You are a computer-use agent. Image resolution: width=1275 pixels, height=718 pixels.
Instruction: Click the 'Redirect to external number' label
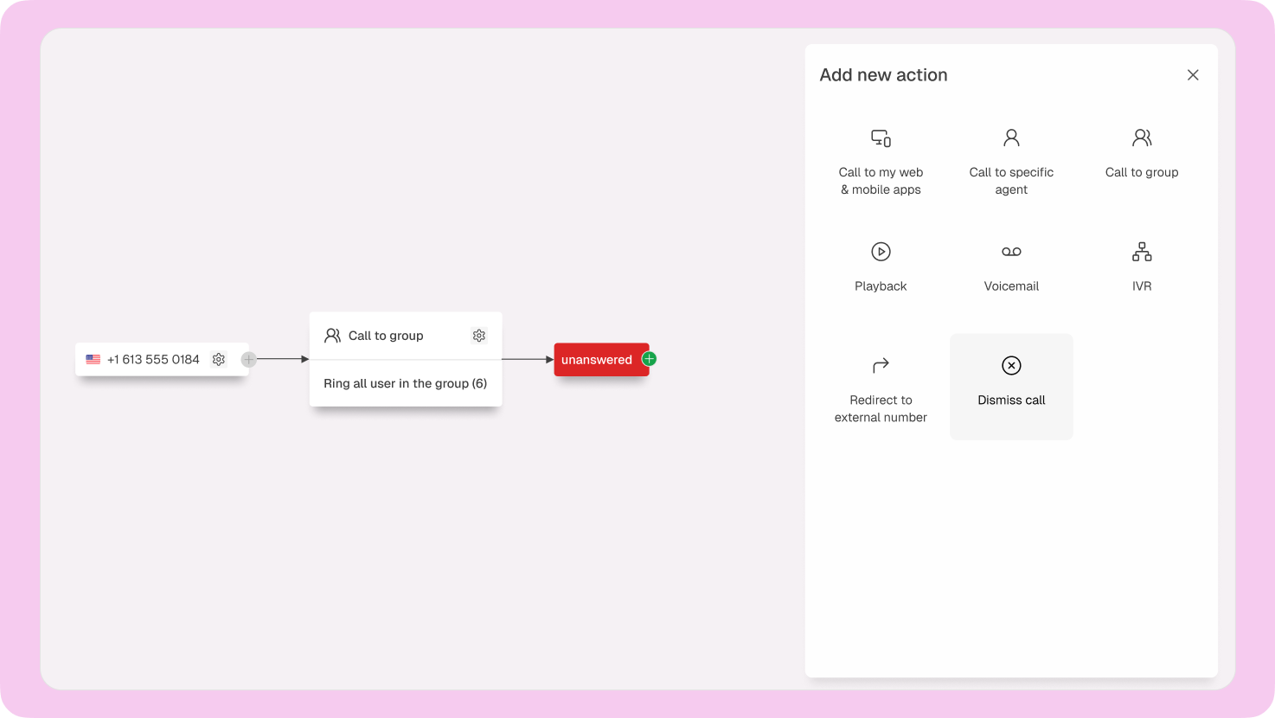click(x=881, y=408)
